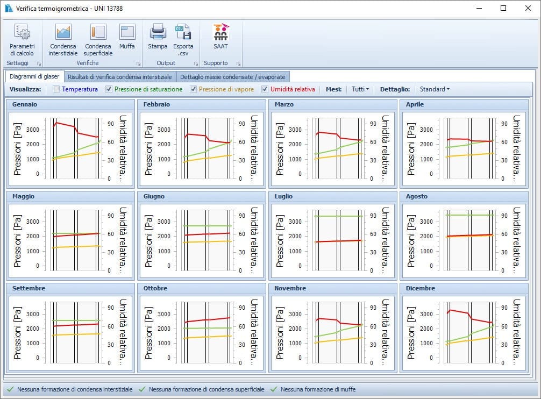Image resolution: width=541 pixels, height=399 pixels.
Task: Toggle the Umidità relativa checkbox
Action: click(265, 89)
